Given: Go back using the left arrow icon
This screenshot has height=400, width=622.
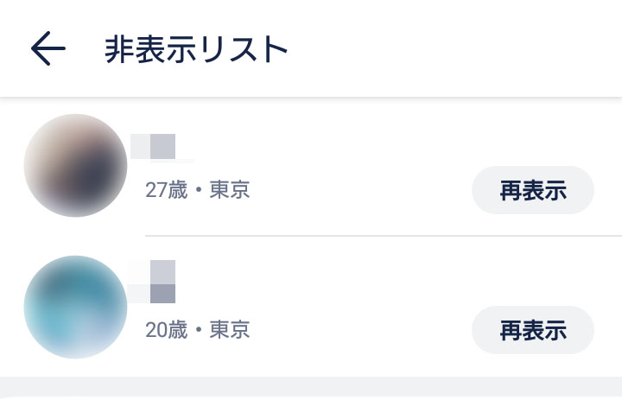Looking at the screenshot, I should click(48, 48).
